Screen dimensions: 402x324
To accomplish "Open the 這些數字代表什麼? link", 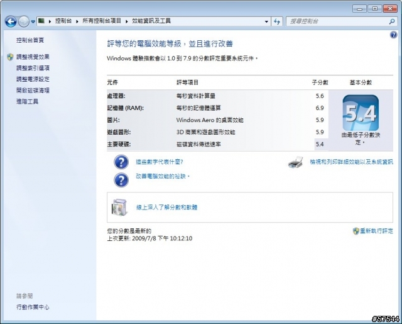I will point(159,162).
